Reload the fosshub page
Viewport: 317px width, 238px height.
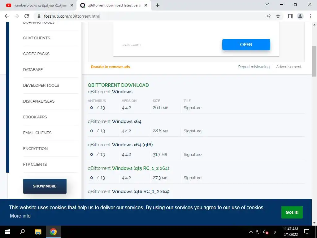click(27, 16)
